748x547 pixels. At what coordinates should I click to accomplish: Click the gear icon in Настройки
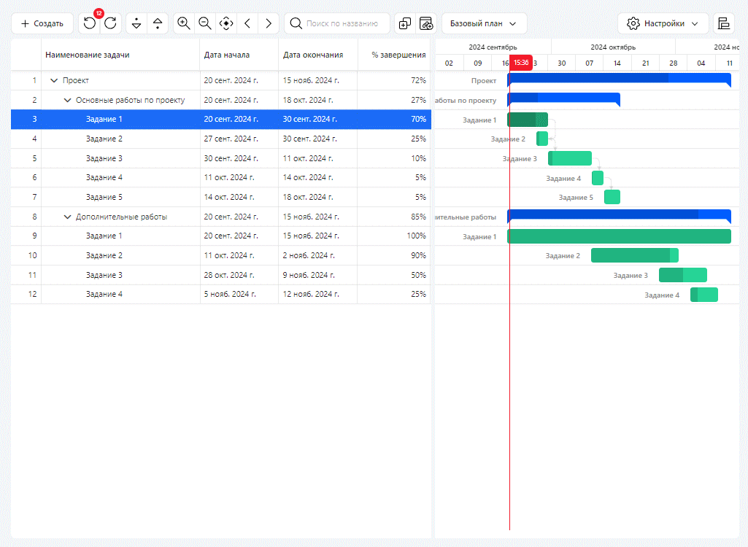point(633,23)
